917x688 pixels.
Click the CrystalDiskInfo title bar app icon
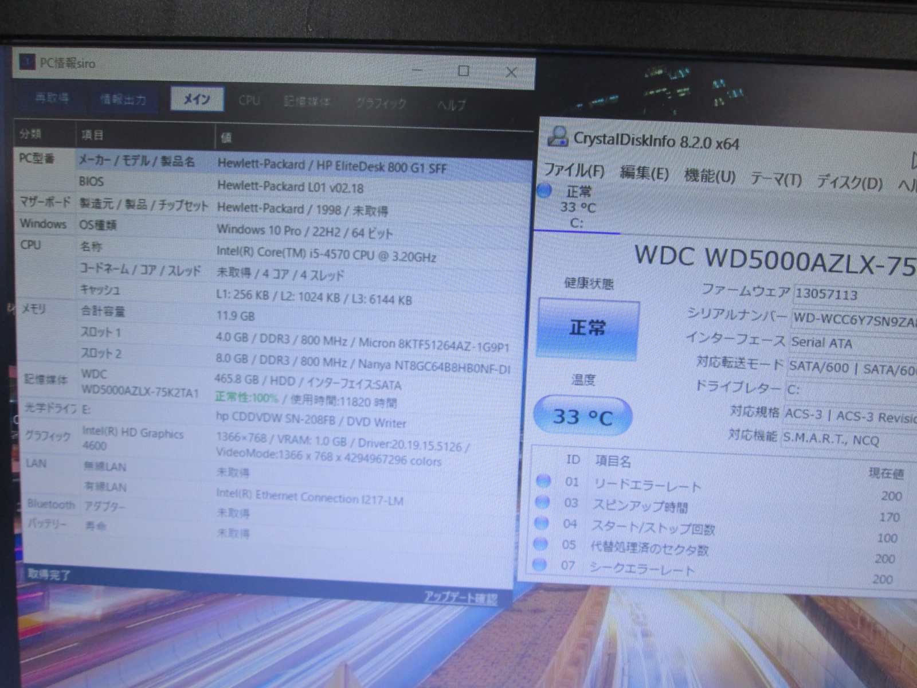557,136
